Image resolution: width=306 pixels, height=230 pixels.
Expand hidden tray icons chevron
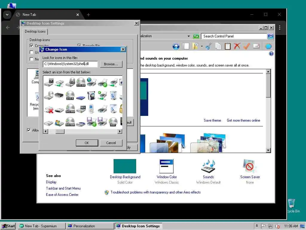(x=257, y=226)
